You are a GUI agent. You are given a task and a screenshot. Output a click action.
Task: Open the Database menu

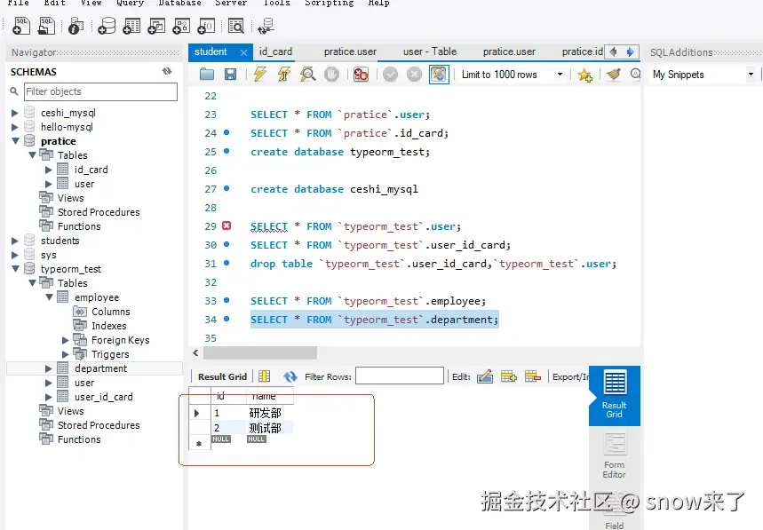click(x=179, y=3)
